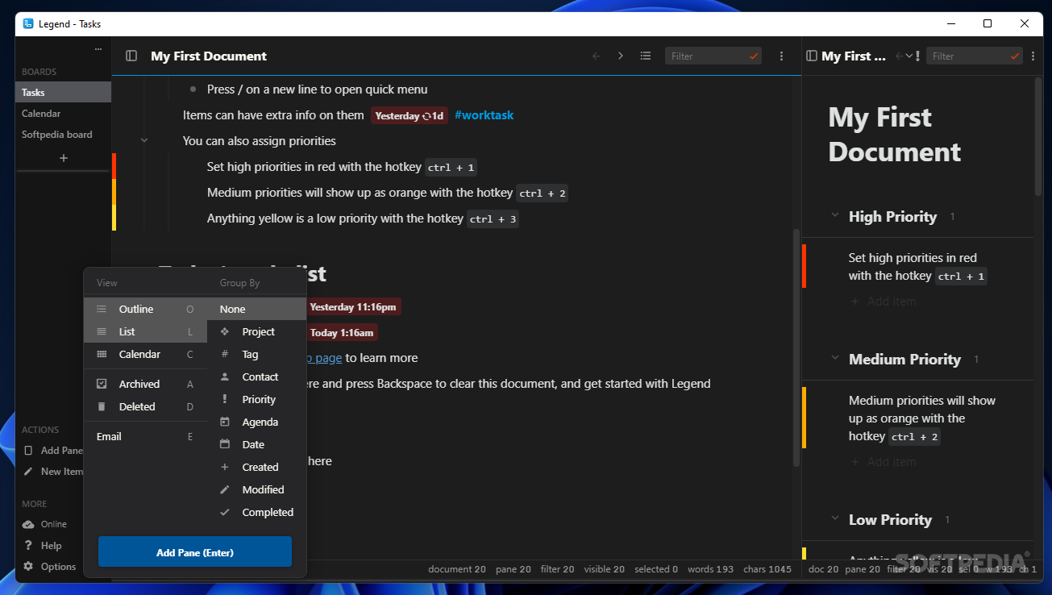Click the Add Pane (Enter) button

[195, 552]
